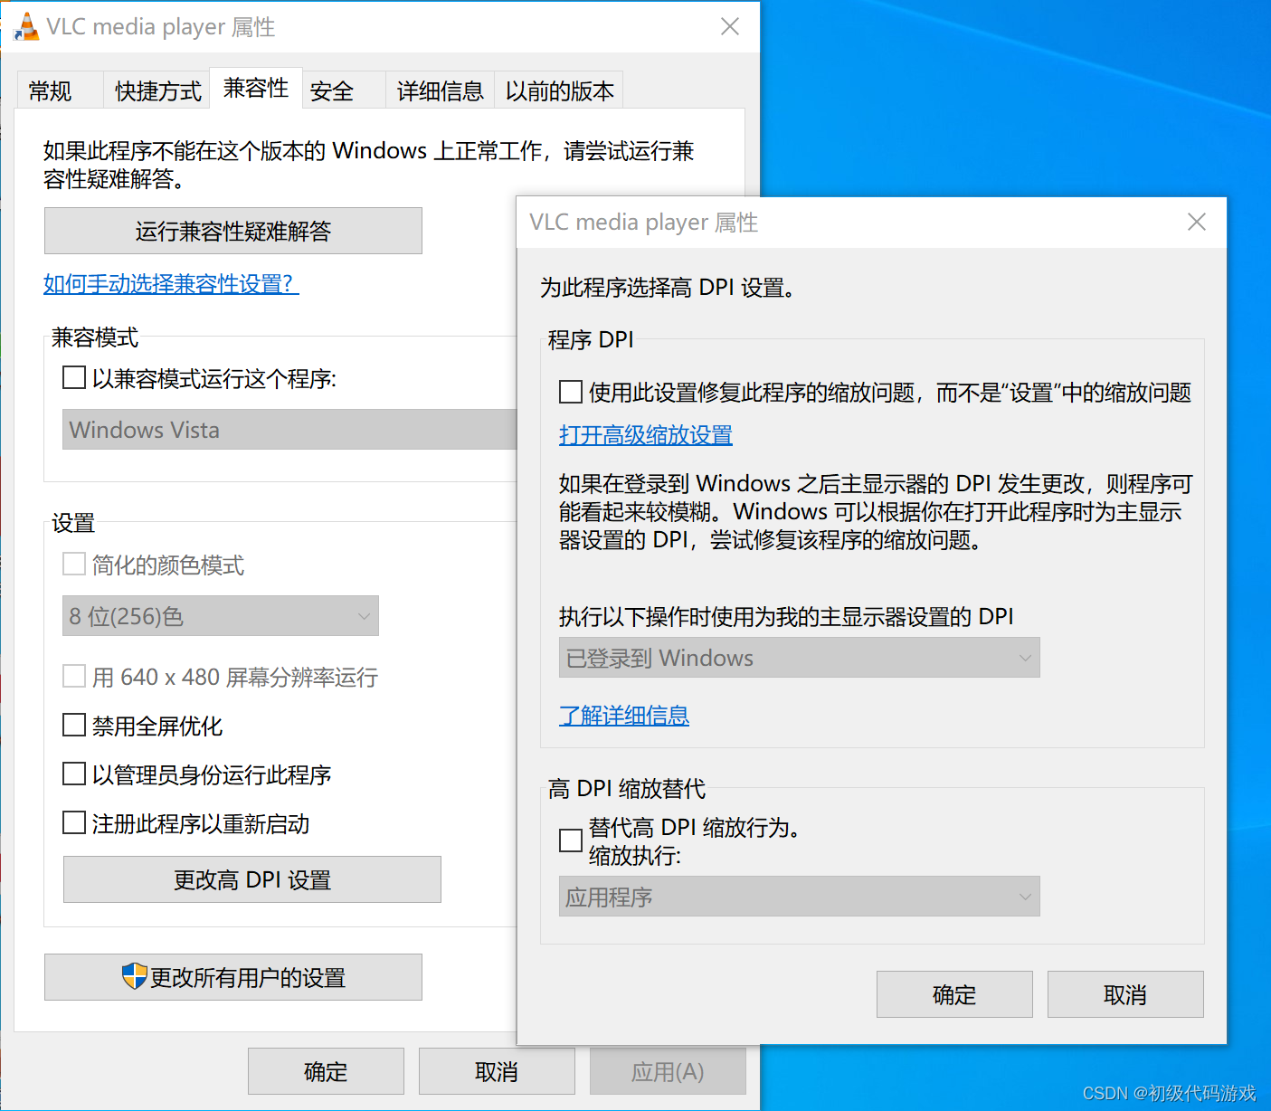This screenshot has height=1111, width=1271.
Task: Open the 安全 tab
Action: pos(344,90)
